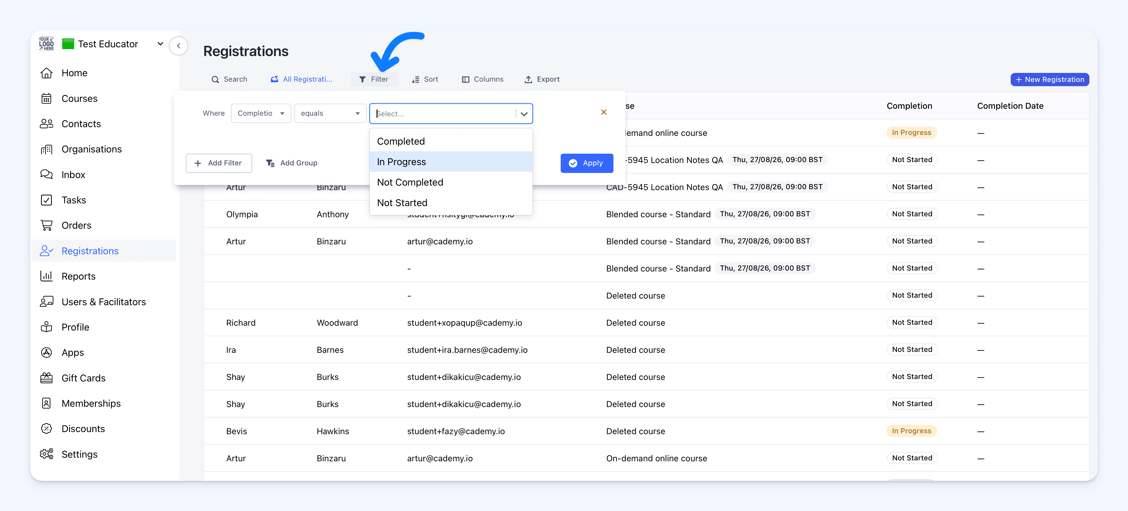The height and width of the screenshot is (511, 1128).
Task: Click the Registrations person icon
Action: [46, 251]
